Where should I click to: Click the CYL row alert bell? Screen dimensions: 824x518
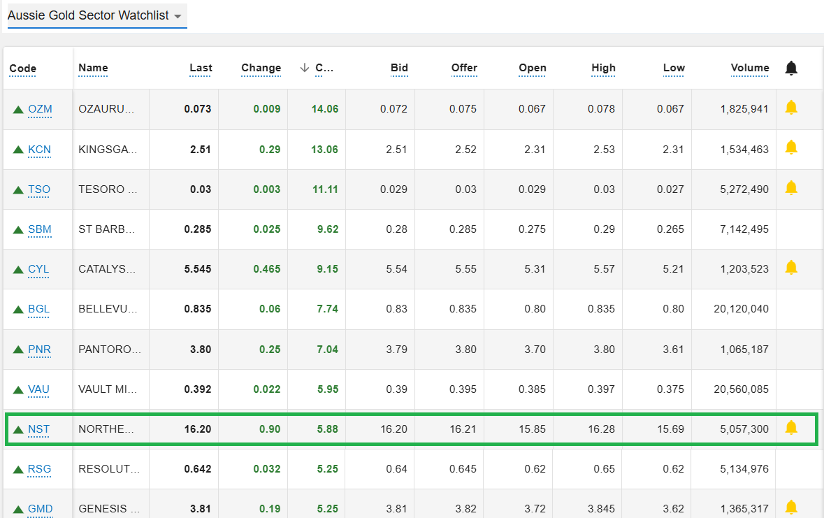(790, 268)
